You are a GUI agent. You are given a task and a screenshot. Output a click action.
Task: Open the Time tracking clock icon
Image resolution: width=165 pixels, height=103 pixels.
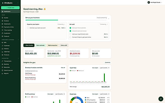coord(3,30)
